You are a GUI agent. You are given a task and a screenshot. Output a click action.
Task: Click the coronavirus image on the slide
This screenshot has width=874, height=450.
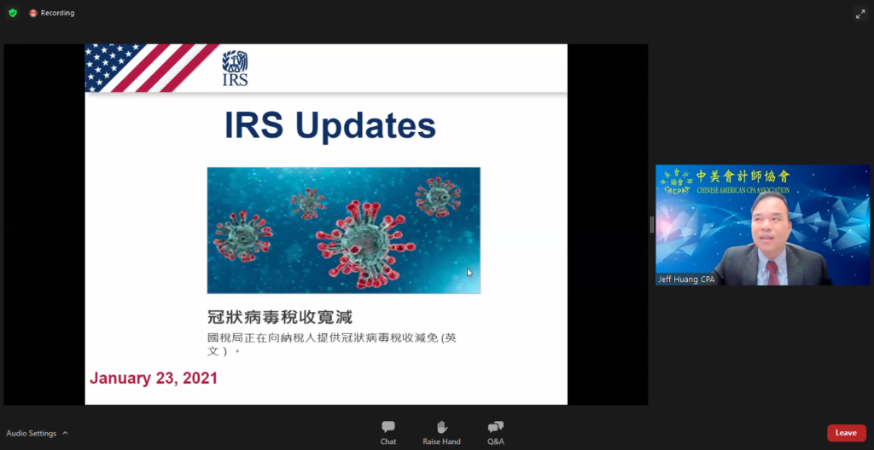(x=343, y=230)
